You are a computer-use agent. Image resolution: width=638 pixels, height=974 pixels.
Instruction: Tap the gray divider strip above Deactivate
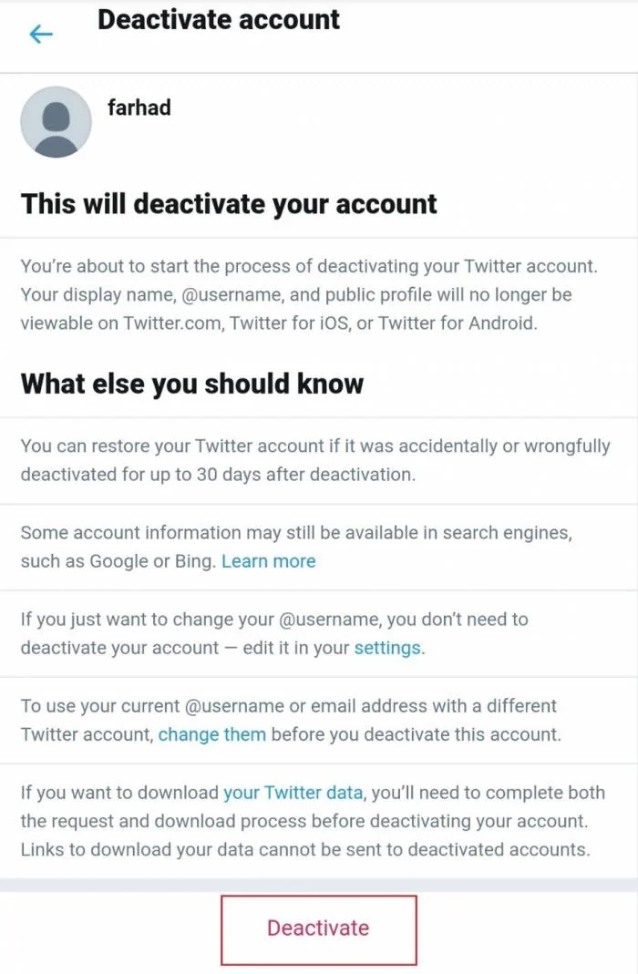pyautogui.click(x=319, y=886)
